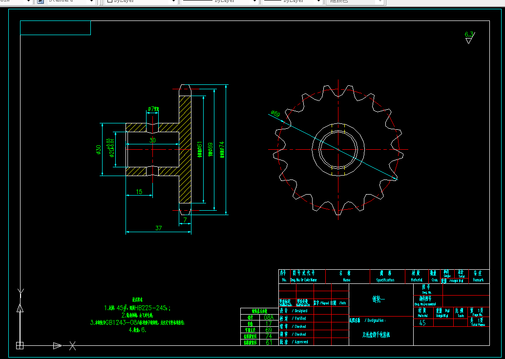Image resolution: width=505 pixels, height=359 pixels.
Task: Select the '/ Designed' title block label
Action: coord(299,311)
